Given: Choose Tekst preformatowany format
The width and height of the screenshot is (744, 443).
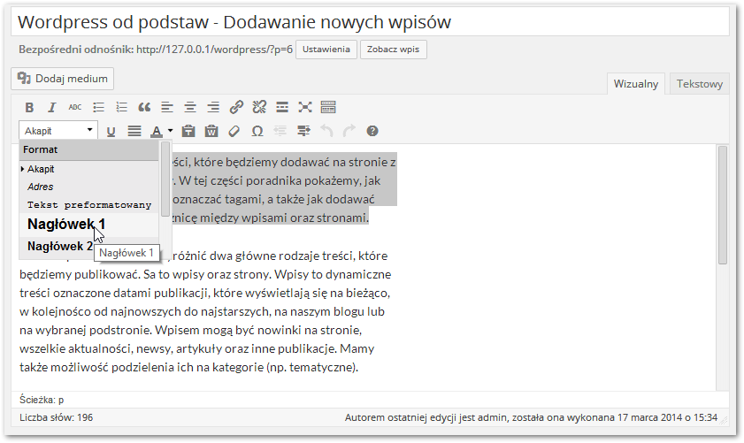Looking at the screenshot, I should click(x=88, y=205).
